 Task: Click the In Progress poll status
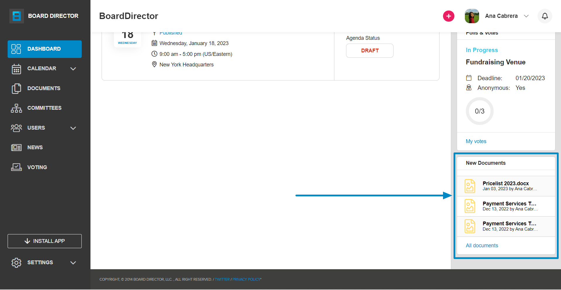tap(482, 50)
